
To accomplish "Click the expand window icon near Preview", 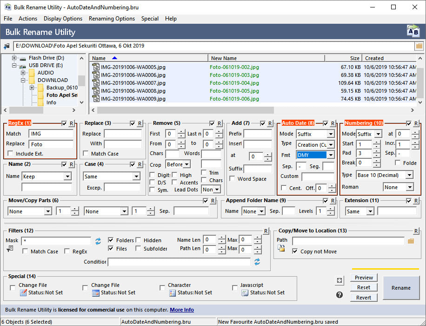I will [339, 280].
